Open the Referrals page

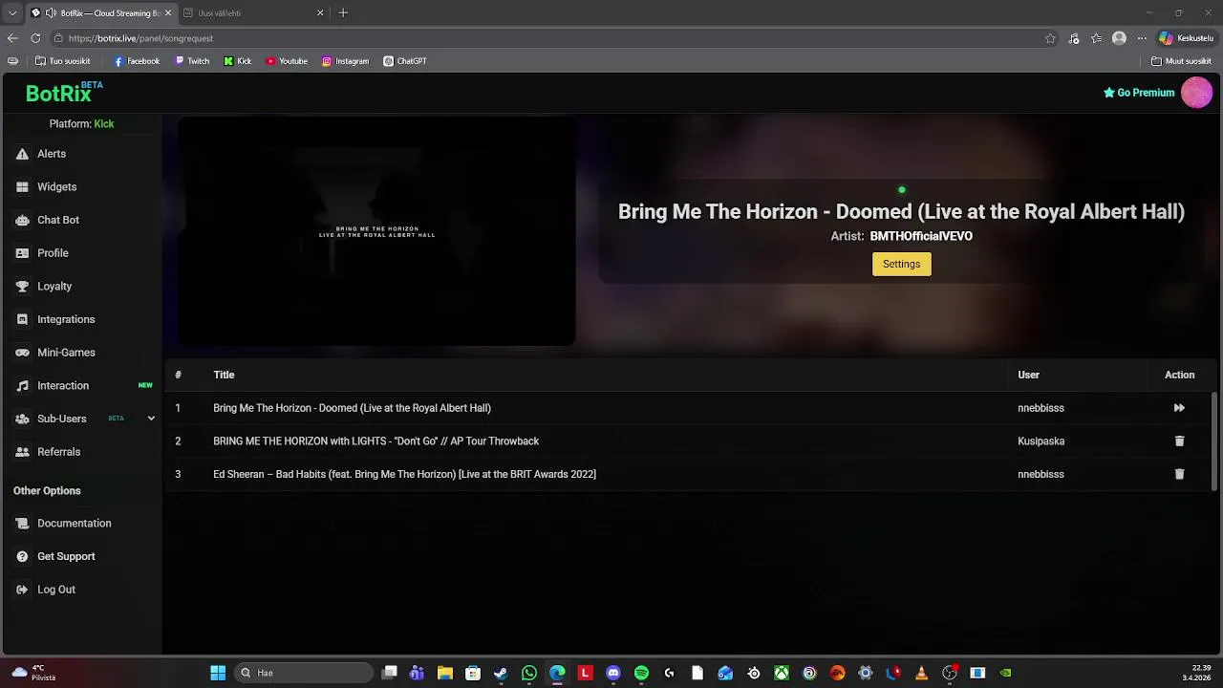click(x=58, y=452)
